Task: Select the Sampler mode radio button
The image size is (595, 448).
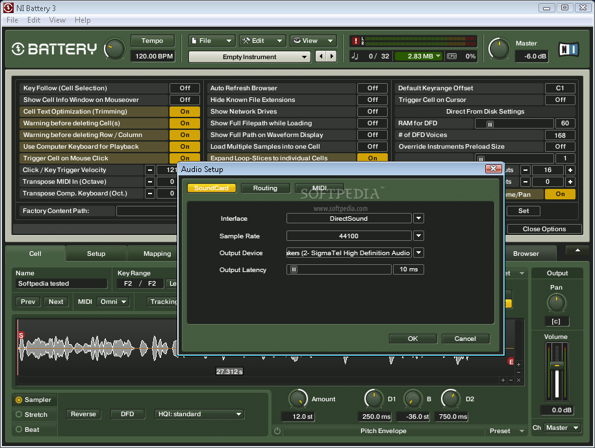Action: pyautogui.click(x=19, y=400)
